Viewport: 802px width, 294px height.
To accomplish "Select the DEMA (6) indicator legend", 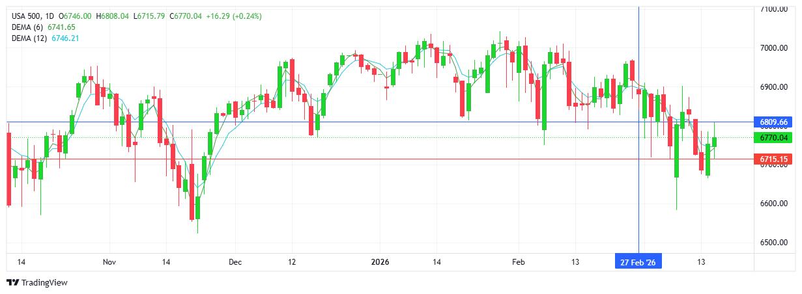I will pyautogui.click(x=29, y=27).
